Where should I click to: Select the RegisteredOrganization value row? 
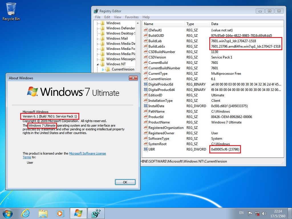(213, 127)
